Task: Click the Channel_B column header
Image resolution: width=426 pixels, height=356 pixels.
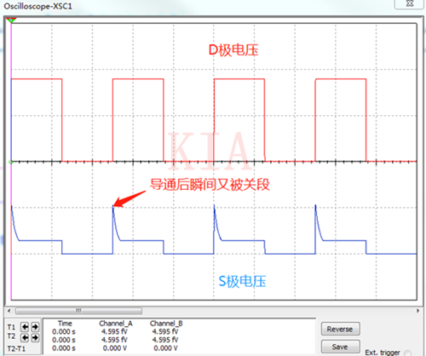Action: pyautogui.click(x=166, y=324)
